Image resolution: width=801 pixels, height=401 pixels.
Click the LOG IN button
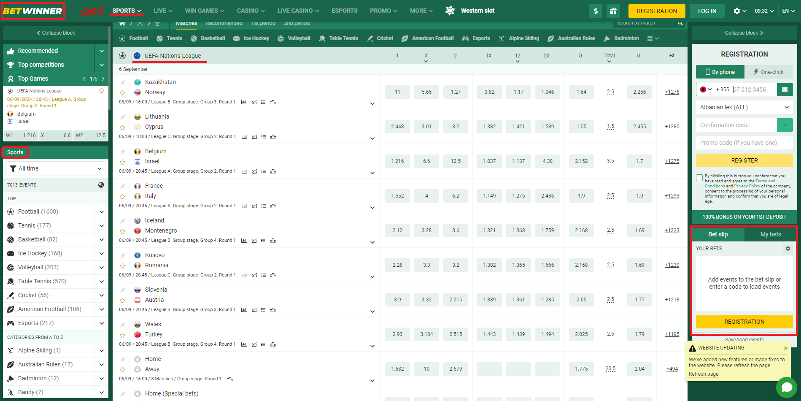click(x=707, y=11)
